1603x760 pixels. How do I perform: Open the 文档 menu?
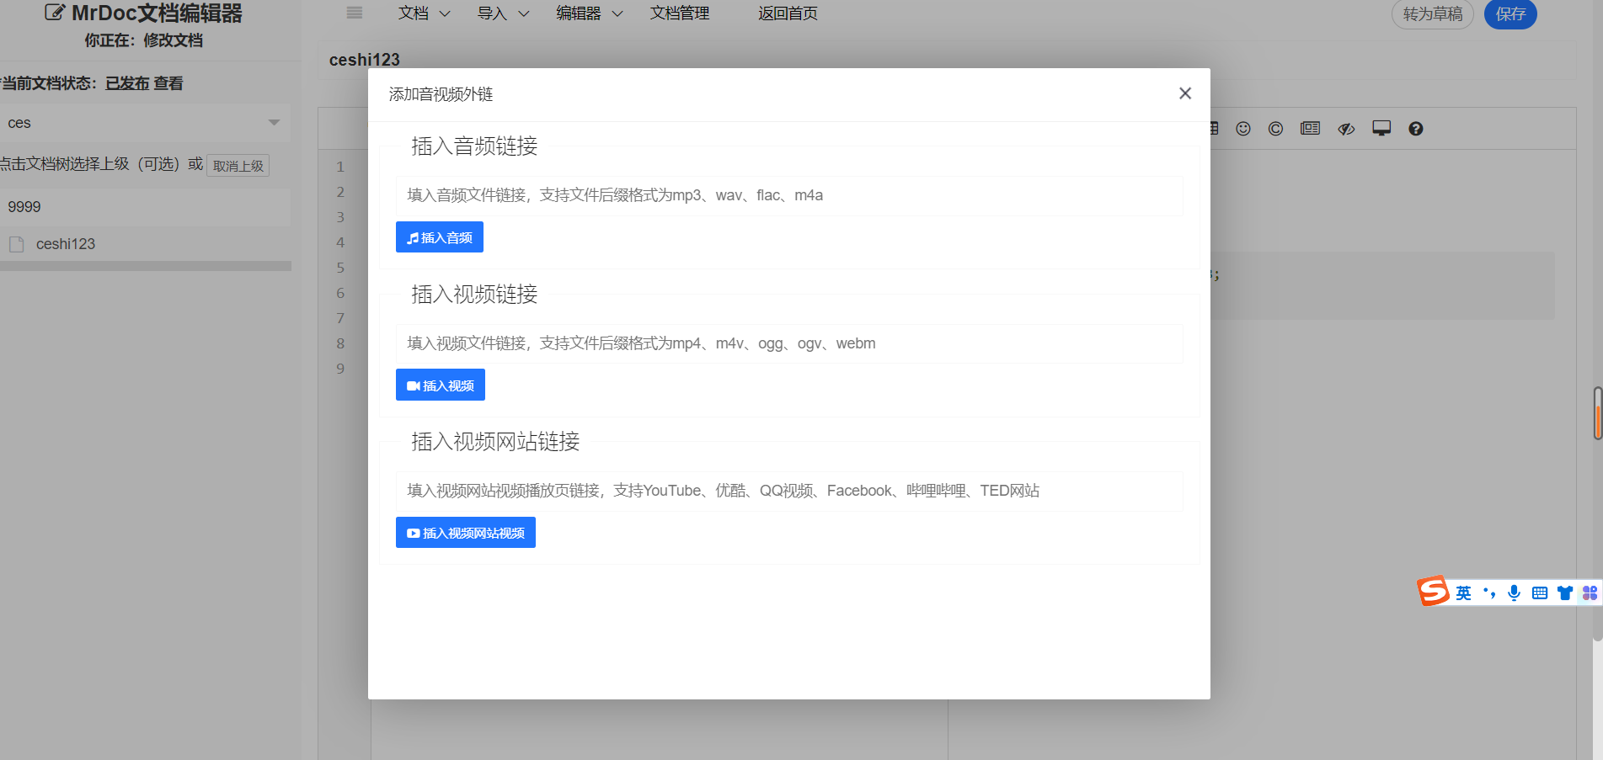click(x=424, y=13)
